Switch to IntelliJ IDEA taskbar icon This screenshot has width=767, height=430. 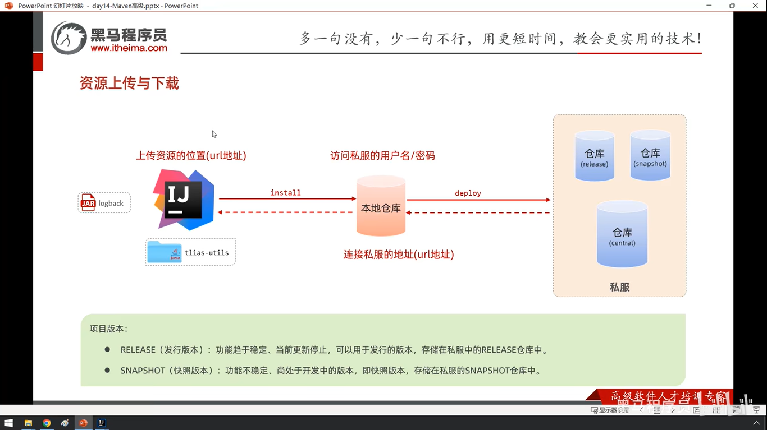point(102,423)
